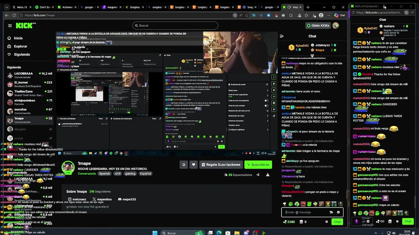Open morufun channel in followed list

(x=29, y=111)
